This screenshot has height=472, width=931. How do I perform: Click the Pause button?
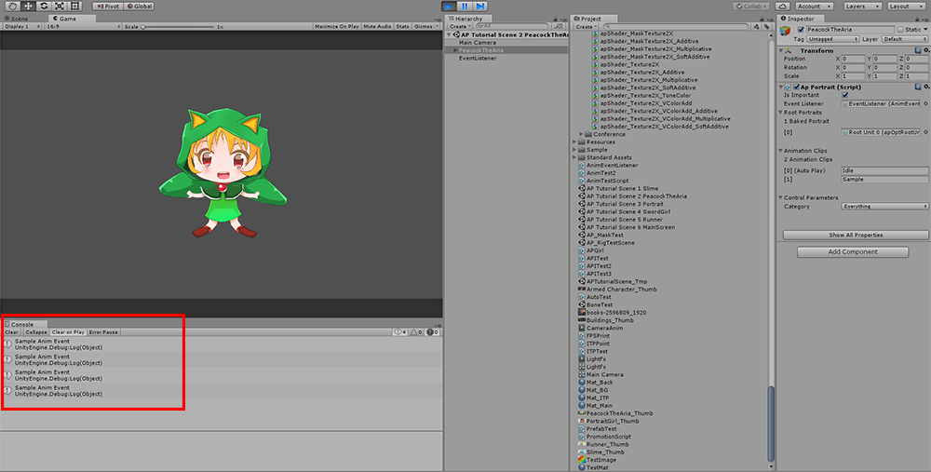465,6
